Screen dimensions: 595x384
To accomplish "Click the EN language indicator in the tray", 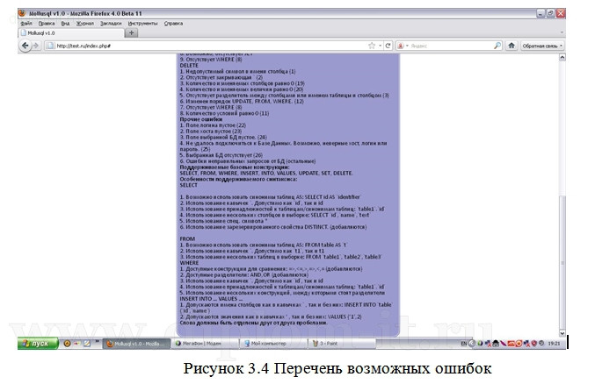I will (x=463, y=344).
